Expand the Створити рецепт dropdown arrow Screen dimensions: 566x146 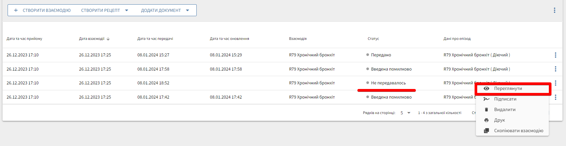(126, 10)
